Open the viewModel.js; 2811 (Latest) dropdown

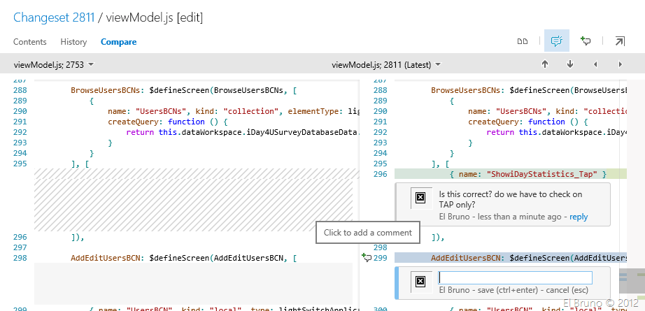pyautogui.click(x=386, y=65)
